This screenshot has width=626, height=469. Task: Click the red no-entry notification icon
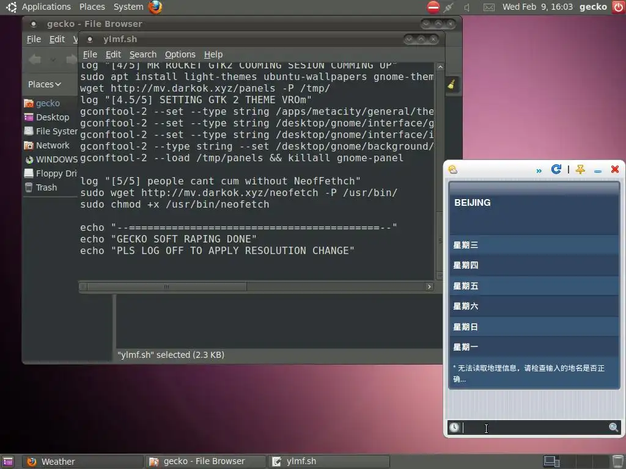click(433, 7)
